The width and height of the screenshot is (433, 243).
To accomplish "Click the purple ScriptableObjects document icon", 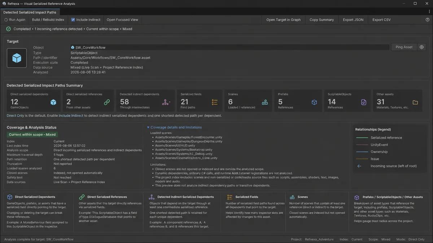I will point(364,102).
